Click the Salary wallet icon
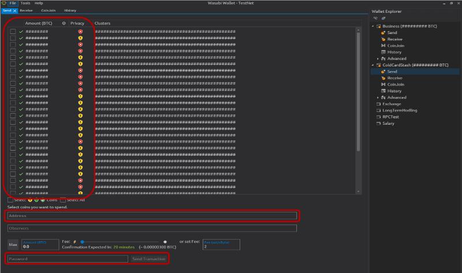This screenshot has width=462, height=273. coord(379,123)
